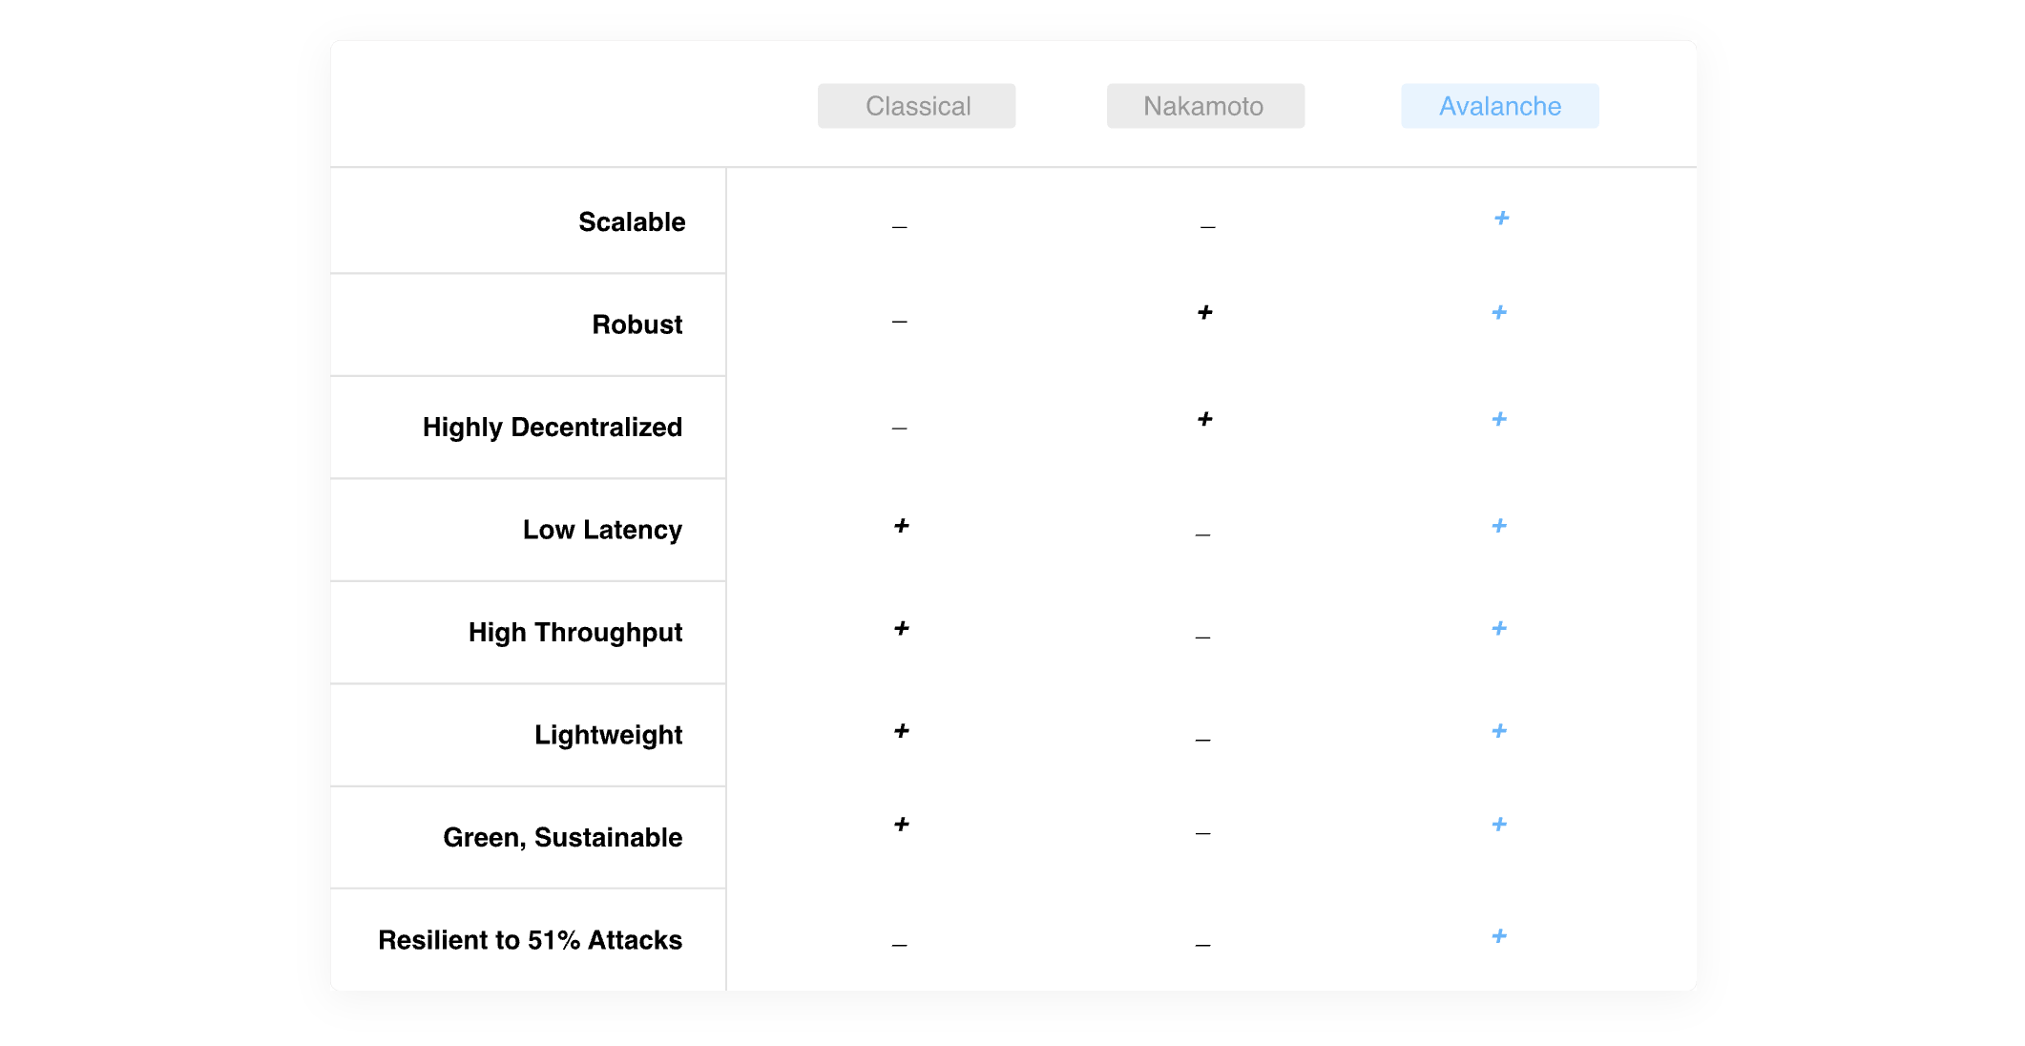Image resolution: width=2025 pixels, height=1046 pixels.
Task: Click Avalanche plus icon for 51% Attacks
Action: click(x=1499, y=936)
